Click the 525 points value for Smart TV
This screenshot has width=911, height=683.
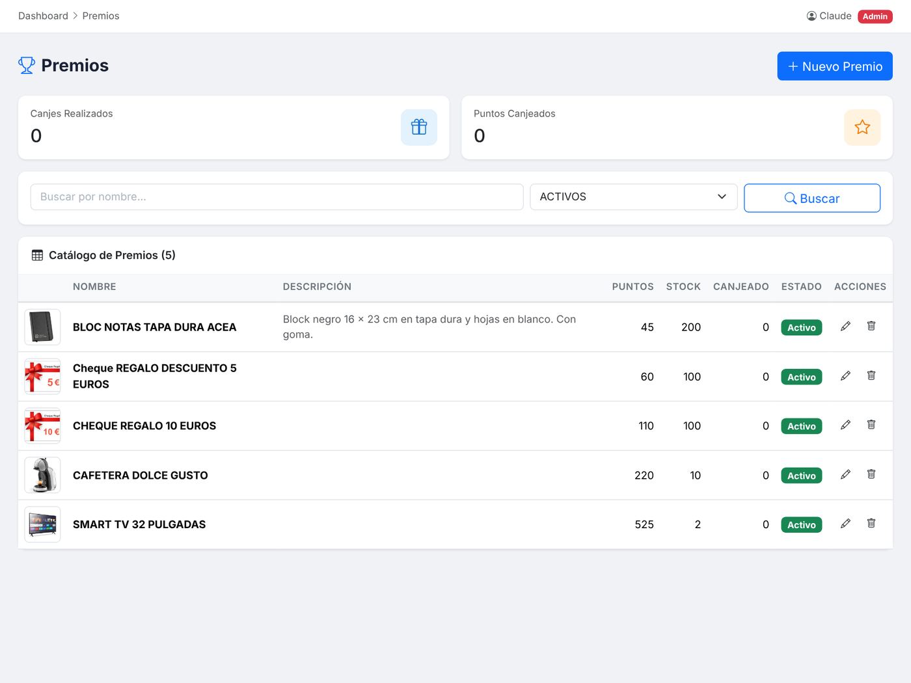tap(644, 524)
